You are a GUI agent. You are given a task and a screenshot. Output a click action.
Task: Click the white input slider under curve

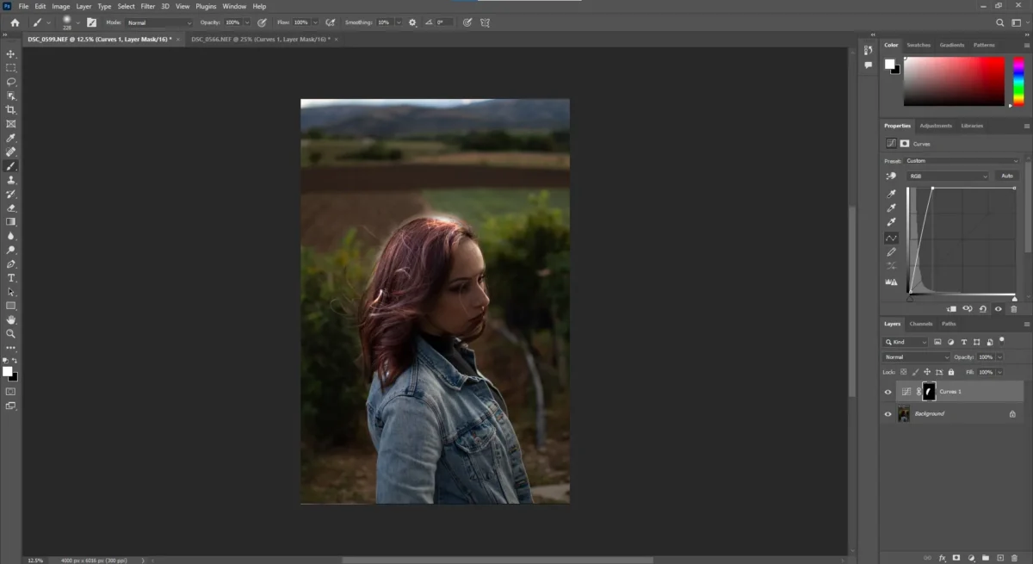[x=1014, y=299]
